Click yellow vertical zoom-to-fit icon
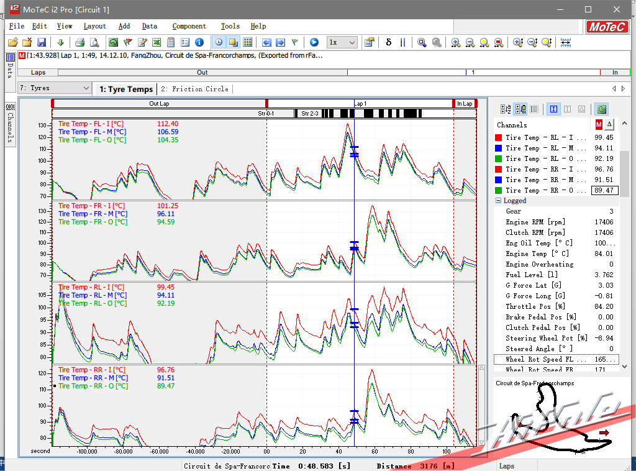Image resolution: width=636 pixels, height=471 pixels. [x=547, y=42]
